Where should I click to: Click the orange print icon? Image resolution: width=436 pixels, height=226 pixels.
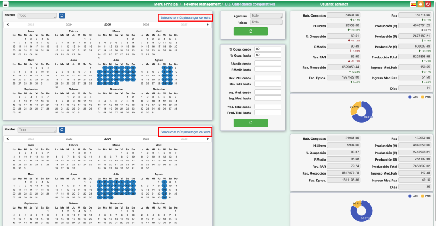[x=421, y=4]
